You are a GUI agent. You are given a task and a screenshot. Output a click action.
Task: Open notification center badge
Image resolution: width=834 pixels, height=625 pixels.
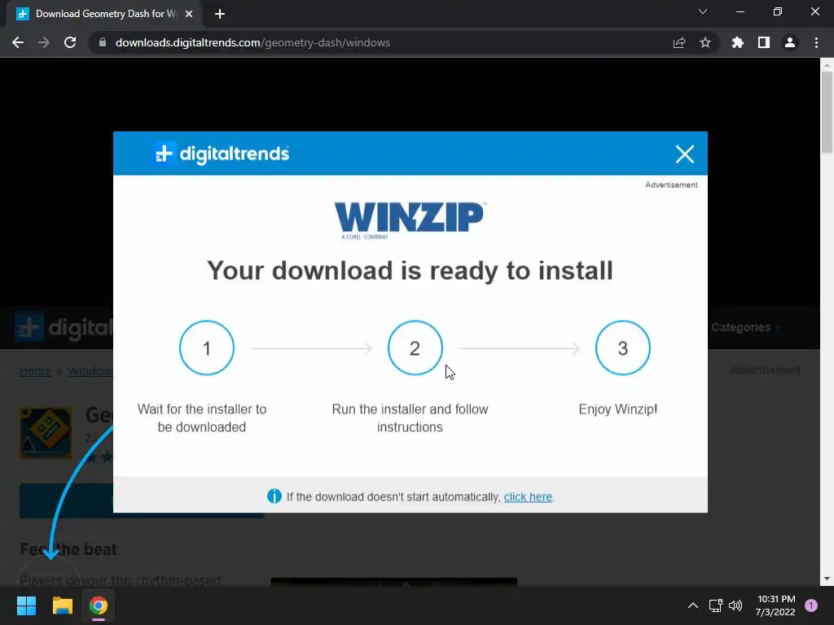click(x=811, y=605)
